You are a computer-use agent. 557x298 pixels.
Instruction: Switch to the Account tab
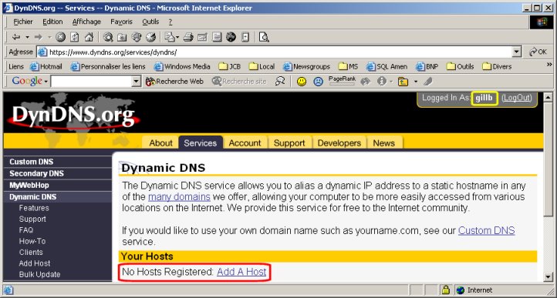(245, 143)
